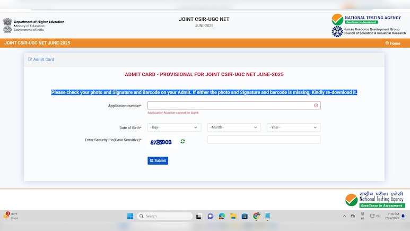Open the weather widget showing 94°F Haze
Viewport: 410px width, 231px height.
[x=11, y=216]
